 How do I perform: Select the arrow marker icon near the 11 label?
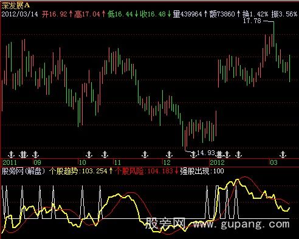105,154
